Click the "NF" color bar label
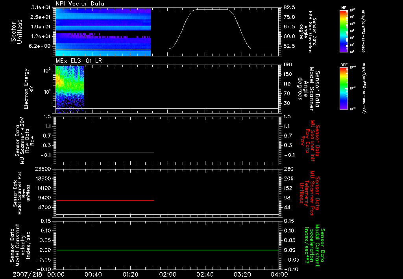The image size is (403, 279). tap(344, 8)
